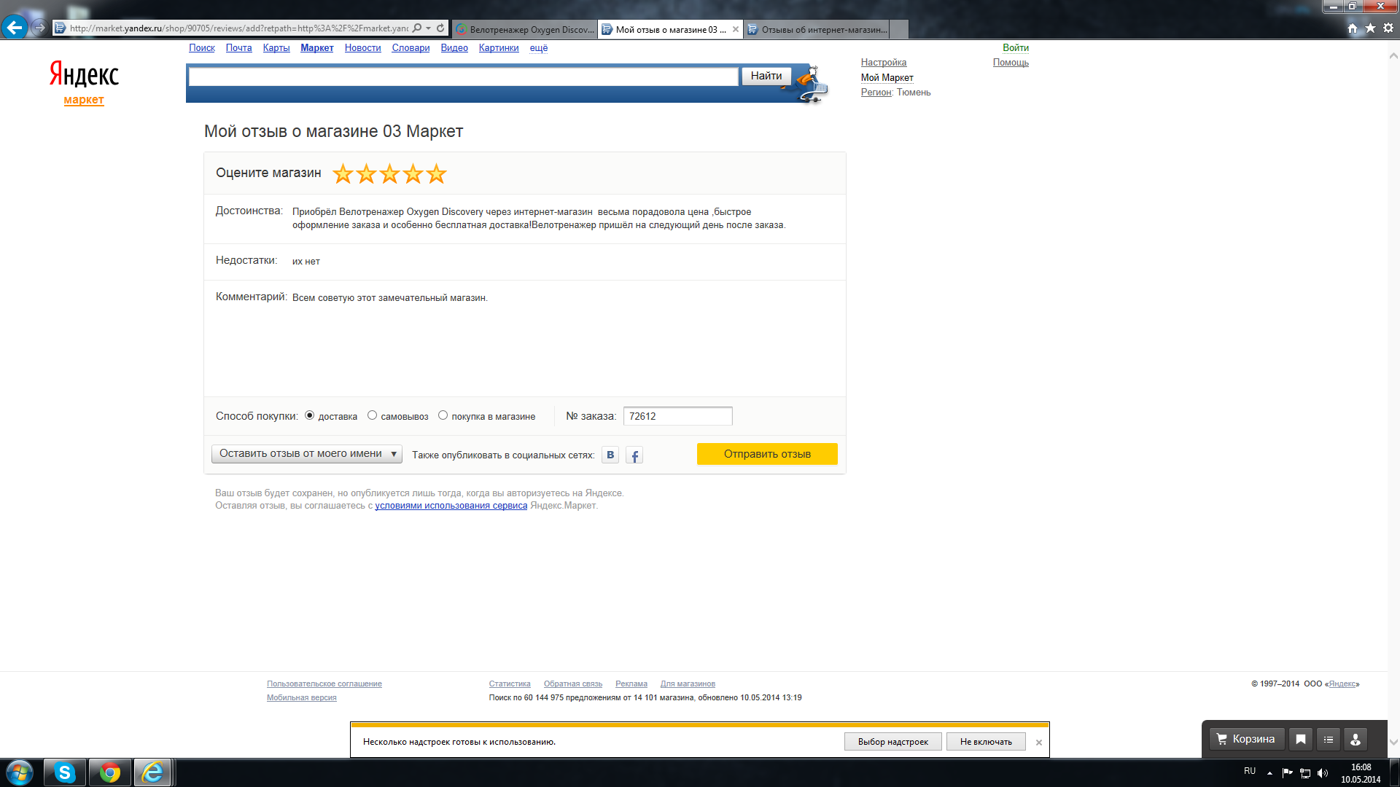Viewport: 1400px width, 787px height.
Task: Select the Мой отзыв о магазине 03 tab
Action: tap(670, 29)
